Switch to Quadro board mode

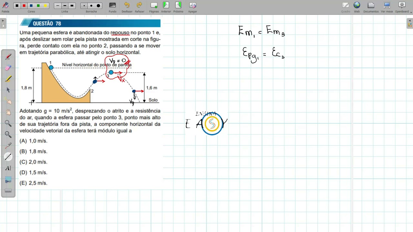pyautogui.click(x=346, y=7)
